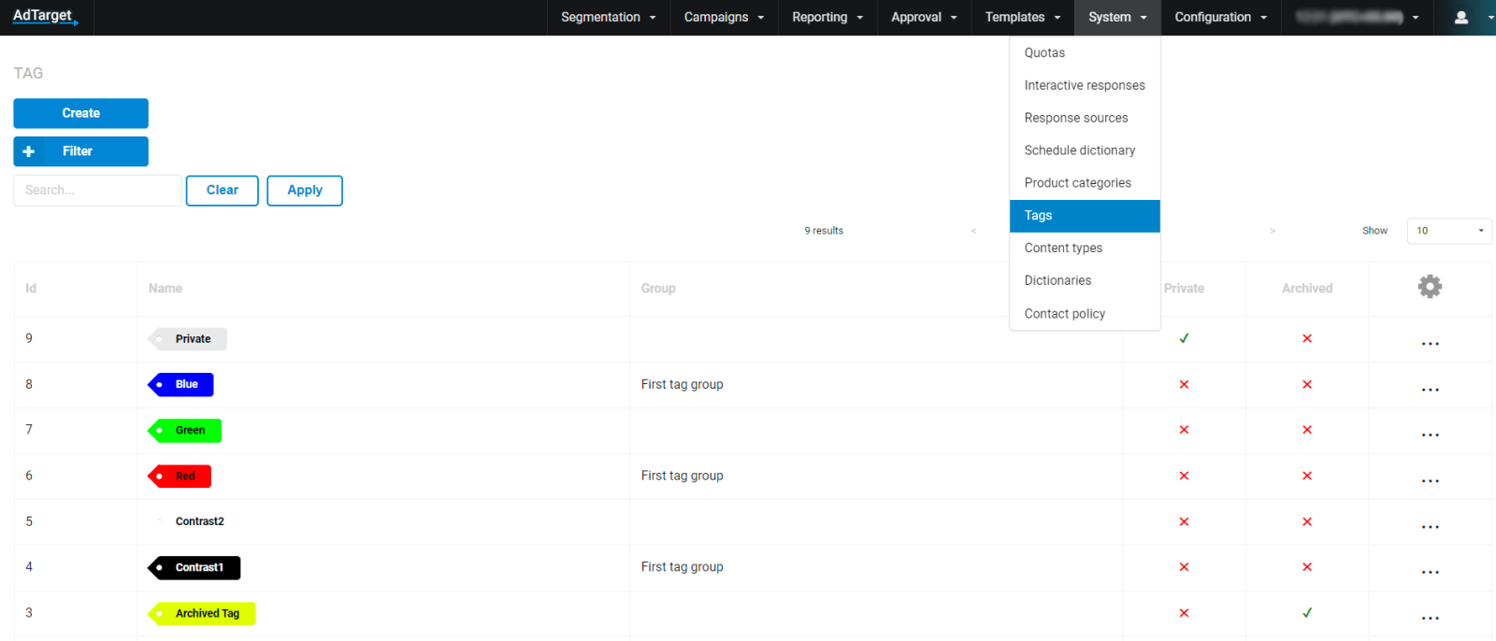1496x641 pixels.
Task: Click the Create button
Action: pos(80,113)
